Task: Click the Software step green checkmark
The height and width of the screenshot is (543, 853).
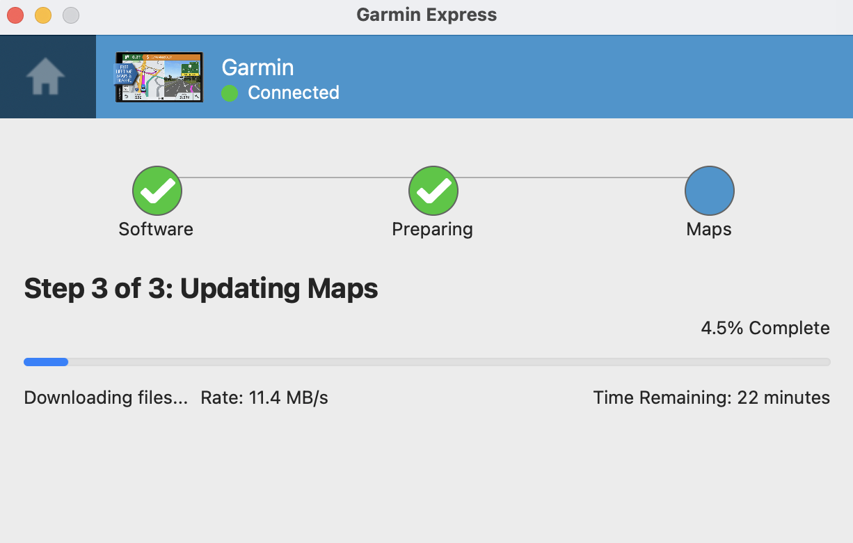Action: [x=157, y=191]
